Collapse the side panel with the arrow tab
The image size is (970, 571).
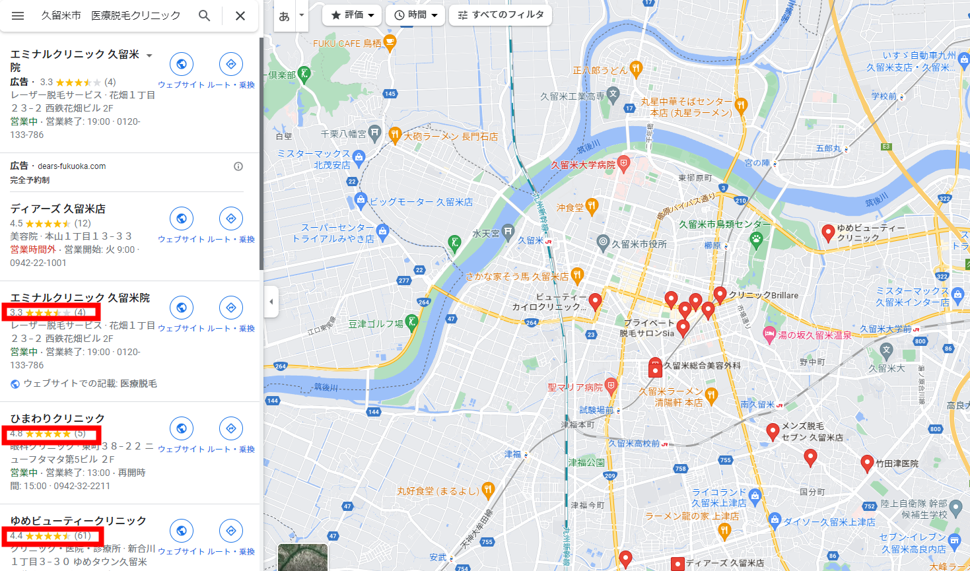271,302
